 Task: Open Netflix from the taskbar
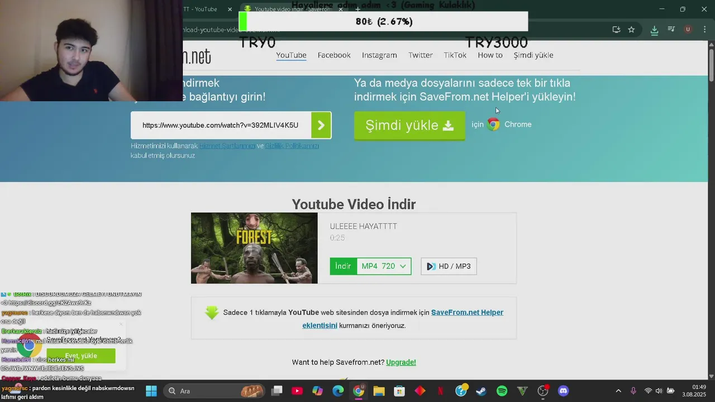pyautogui.click(x=440, y=391)
